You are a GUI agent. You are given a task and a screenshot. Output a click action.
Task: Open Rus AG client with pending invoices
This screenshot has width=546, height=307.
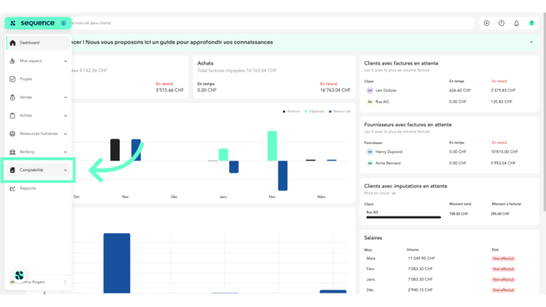(x=382, y=102)
